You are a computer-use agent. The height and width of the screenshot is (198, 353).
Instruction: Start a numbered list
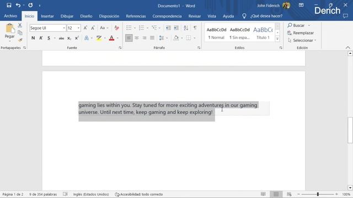[141, 28]
